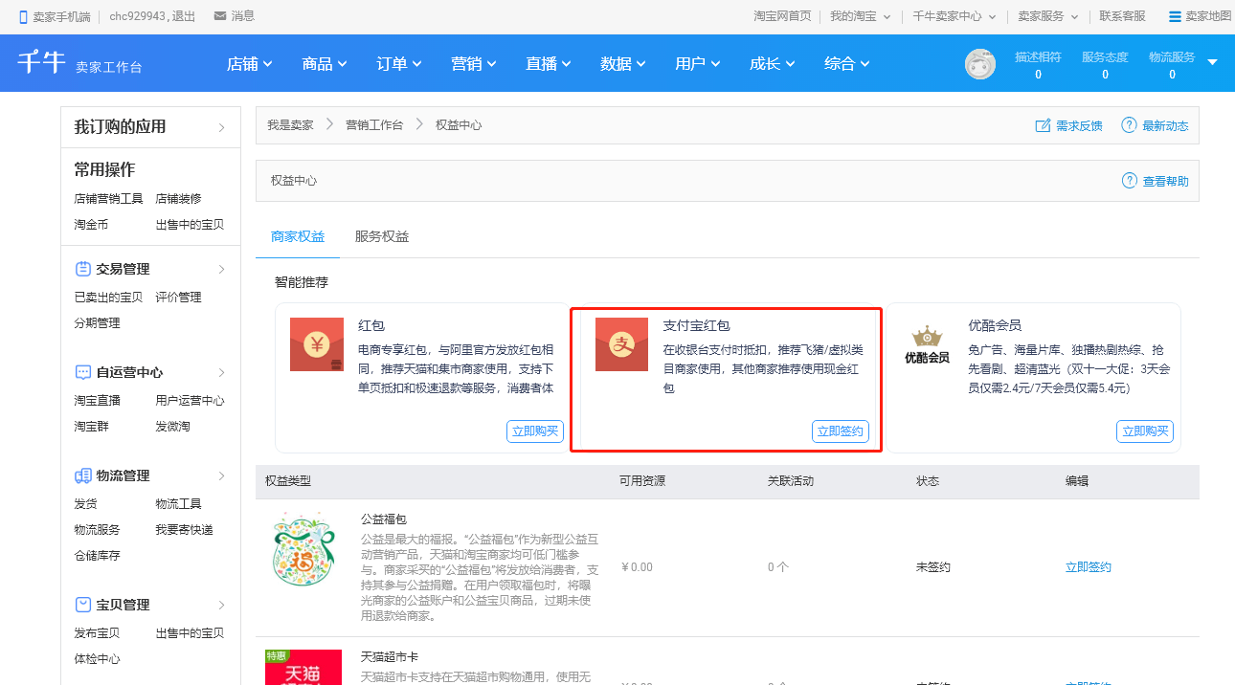Expand the 成长 navigation dropdown
The height and width of the screenshot is (685, 1235).
coord(773,64)
